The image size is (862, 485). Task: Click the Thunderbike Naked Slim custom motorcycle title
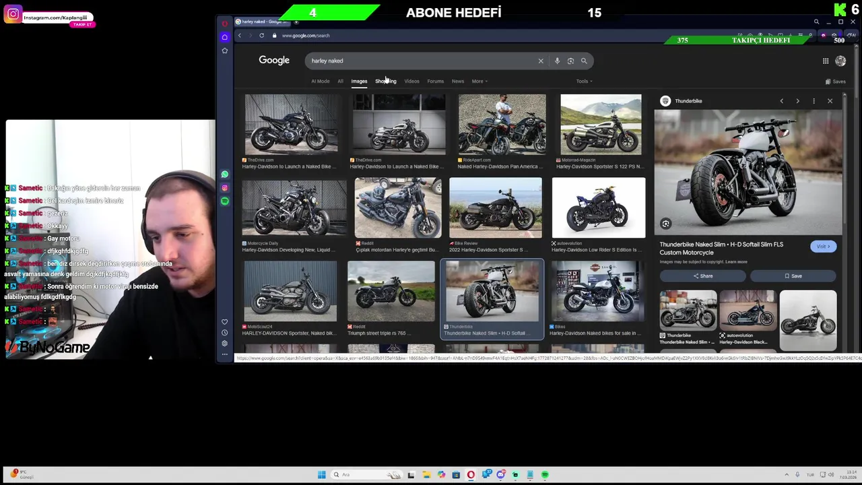tap(721, 249)
